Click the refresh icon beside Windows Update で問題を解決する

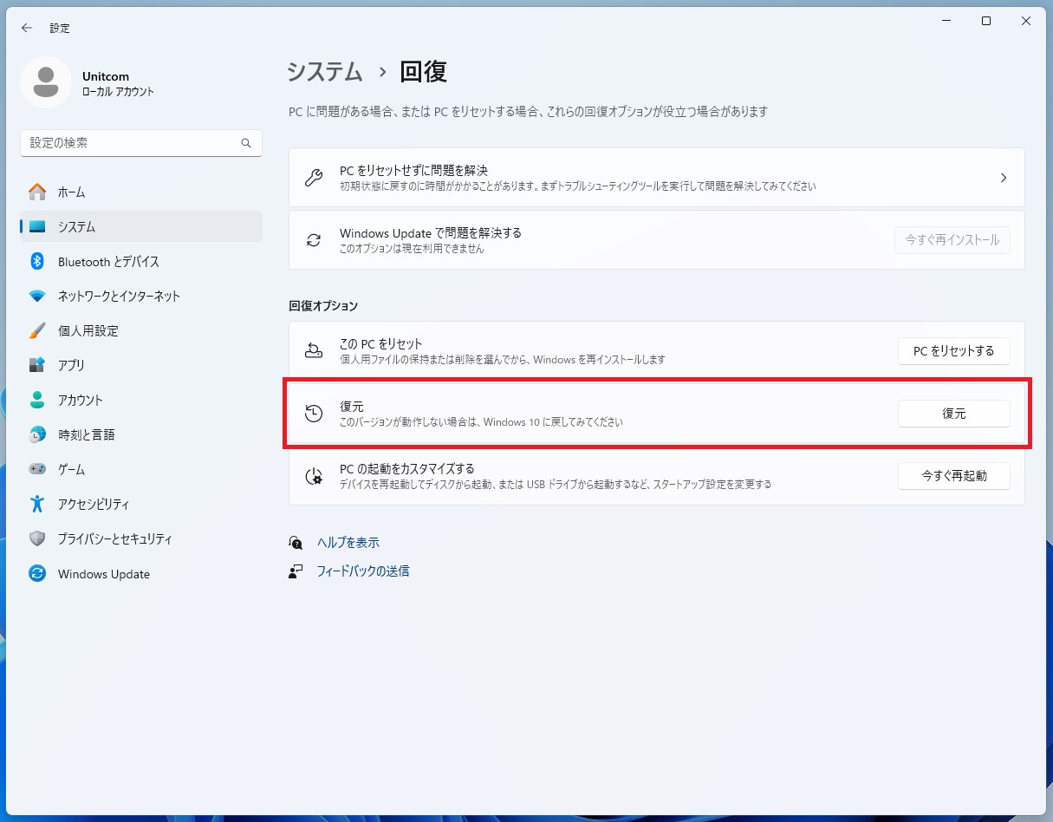[314, 240]
